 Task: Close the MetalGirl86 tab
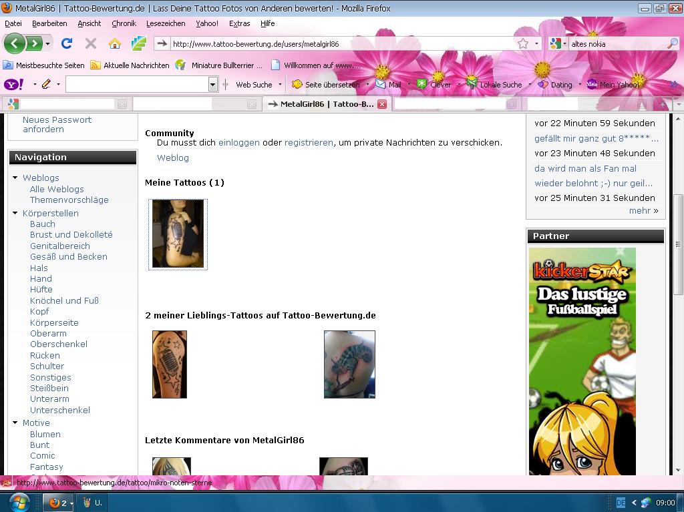coord(382,104)
